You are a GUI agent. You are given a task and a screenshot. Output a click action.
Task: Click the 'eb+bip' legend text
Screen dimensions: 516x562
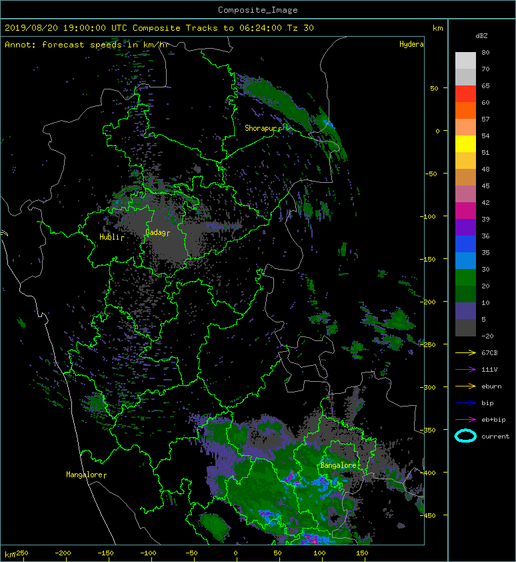coord(493,420)
